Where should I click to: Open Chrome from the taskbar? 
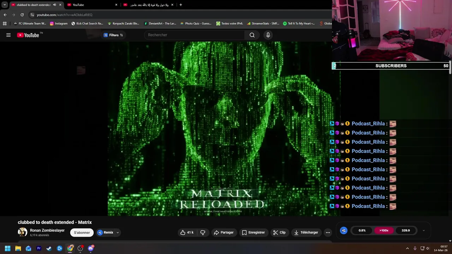click(x=70, y=248)
